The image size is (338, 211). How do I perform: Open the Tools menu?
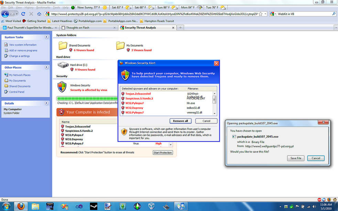[x=56, y=8]
